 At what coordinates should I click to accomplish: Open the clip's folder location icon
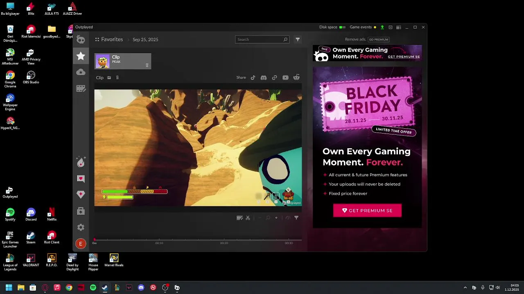click(109, 78)
